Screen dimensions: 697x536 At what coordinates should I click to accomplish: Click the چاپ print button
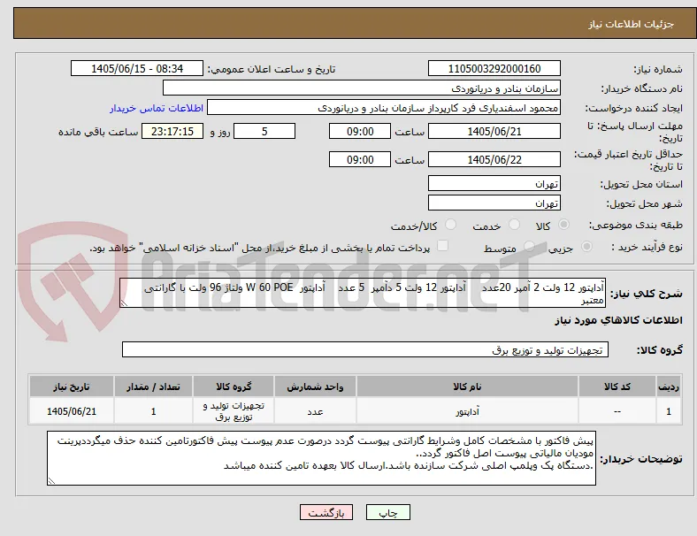[388, 512]
